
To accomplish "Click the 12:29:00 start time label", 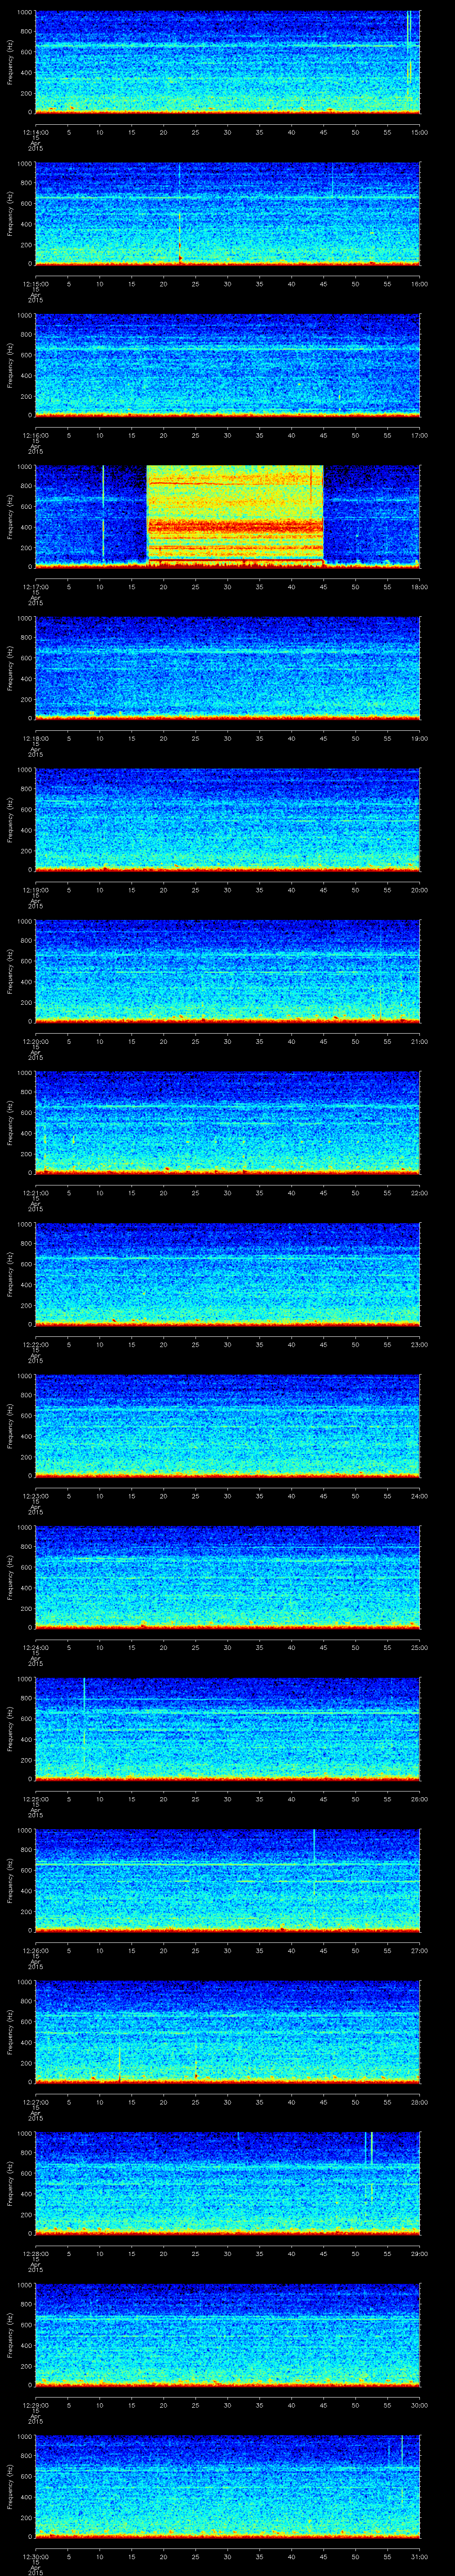I will pos(35,2405).
